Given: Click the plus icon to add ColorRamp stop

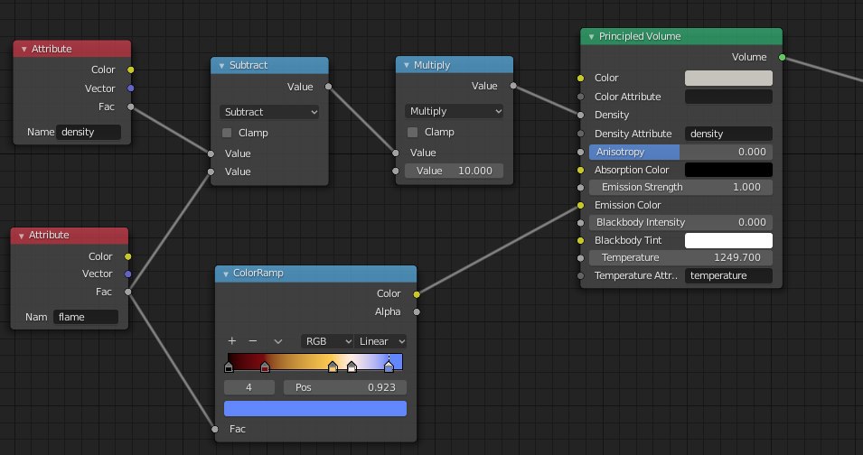Looking at the screenshot, I should click(x=232, y=341).
